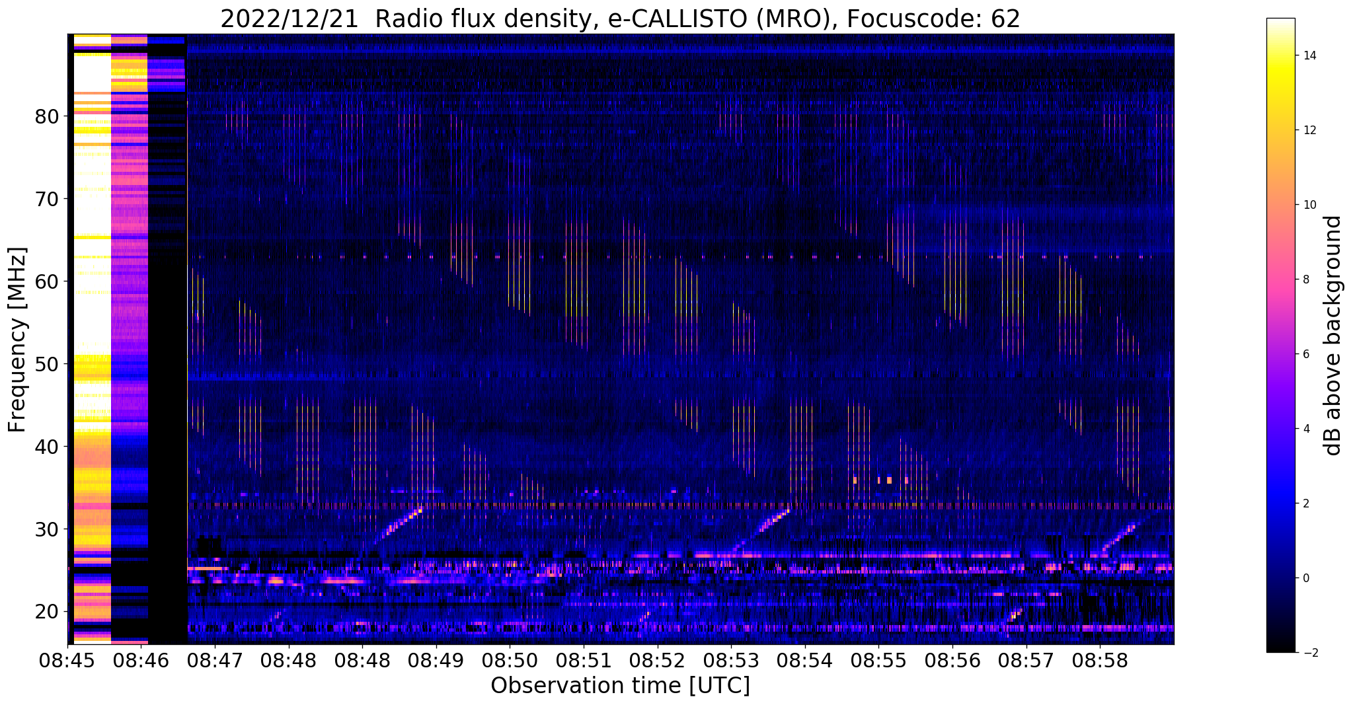Image resolution: width=1353 pixels, height=705 pixels.
Task: Click the bright saturated band at spectrogram start
Action: click(92, 339)
